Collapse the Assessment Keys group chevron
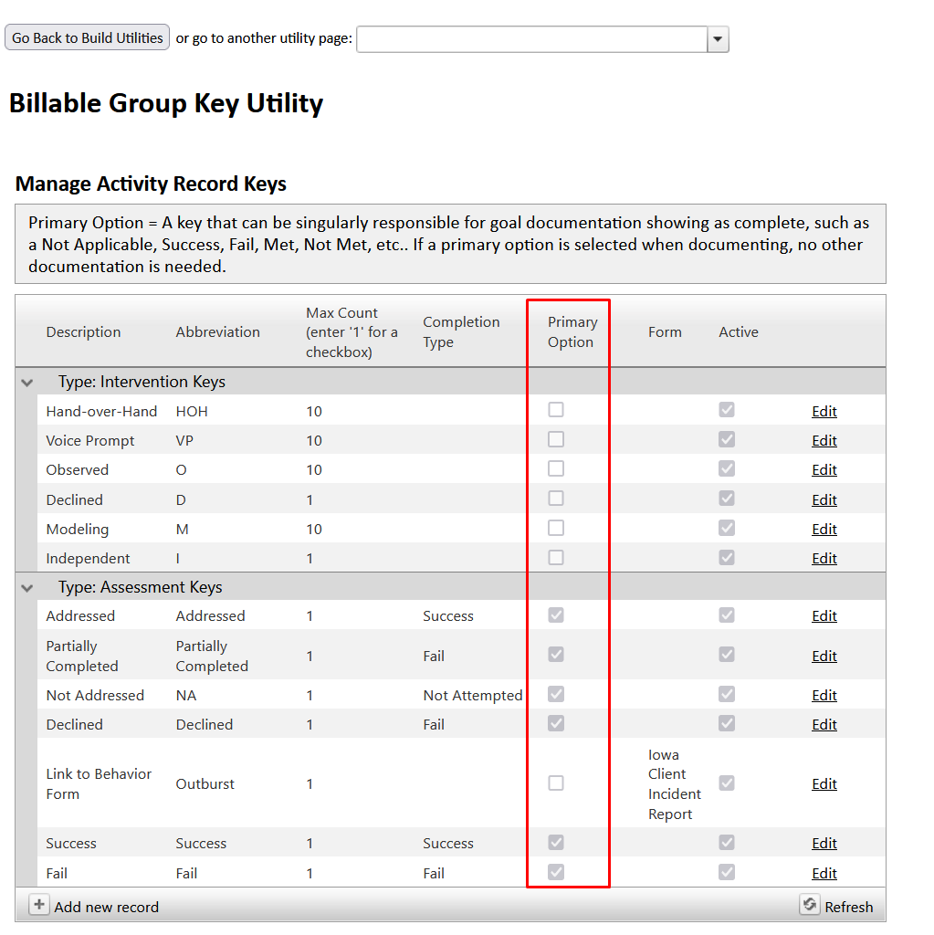 point(26,588)
